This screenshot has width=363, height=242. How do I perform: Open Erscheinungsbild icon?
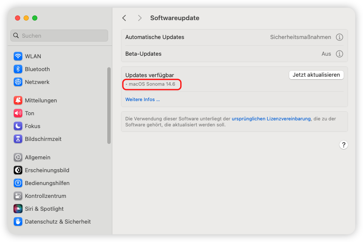(x=18, y=170)
